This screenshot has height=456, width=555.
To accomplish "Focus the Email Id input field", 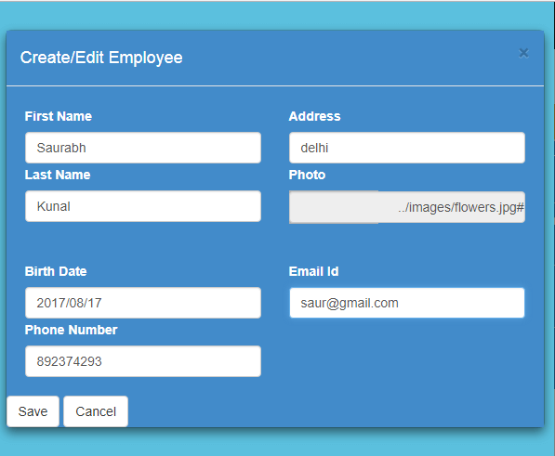I will [407, 303].
